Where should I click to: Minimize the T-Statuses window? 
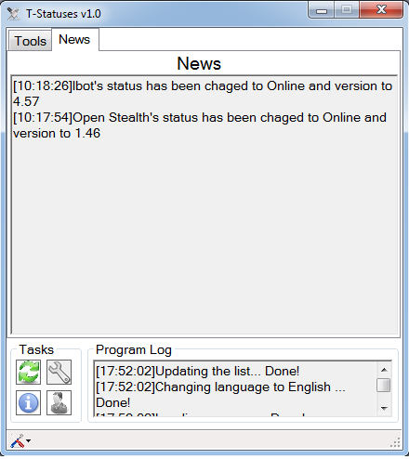pyautogui.click(x=322, y=10)
